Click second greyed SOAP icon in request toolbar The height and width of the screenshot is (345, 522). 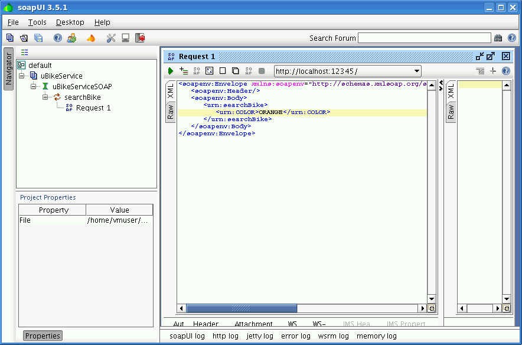[249, 71]
